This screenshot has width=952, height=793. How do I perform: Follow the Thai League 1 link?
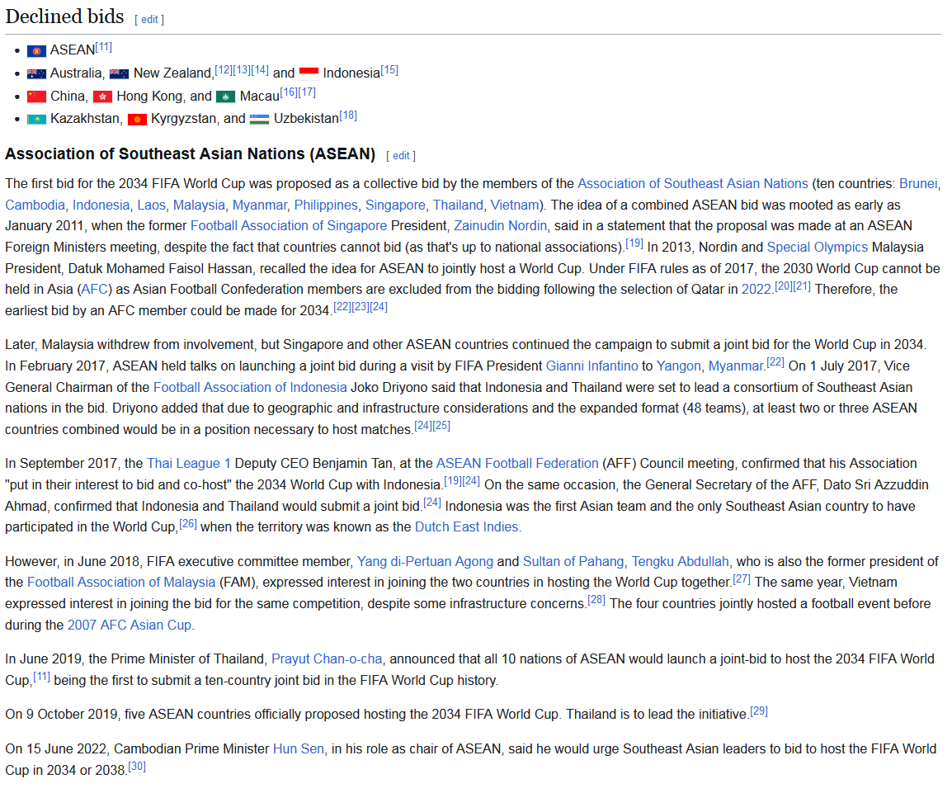pos(189,463)
